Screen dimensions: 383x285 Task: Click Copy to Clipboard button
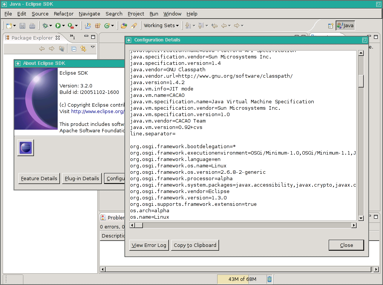coord(195,245)
